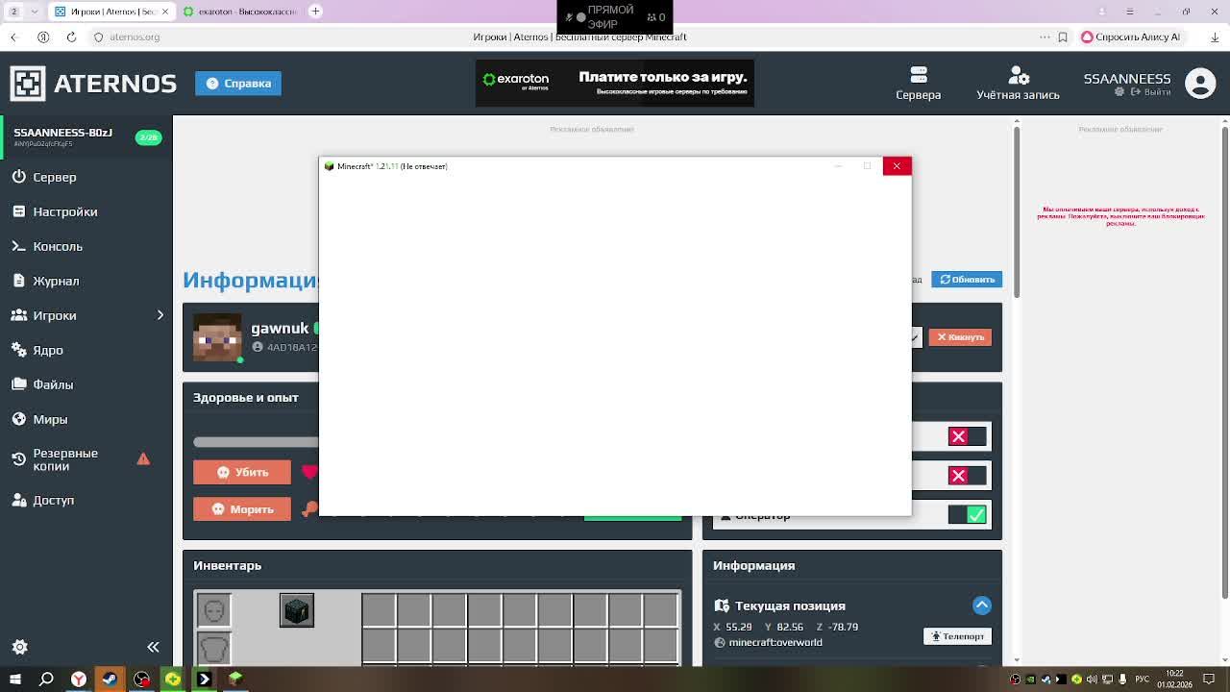Click the Обновить refresh button

pos(967,279)
